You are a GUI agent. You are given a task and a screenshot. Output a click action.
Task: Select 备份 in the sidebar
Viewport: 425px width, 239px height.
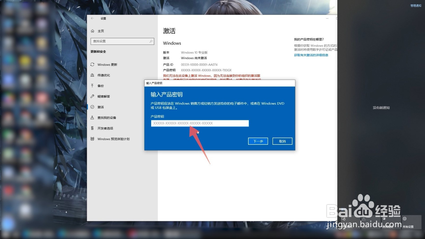pos(122,86)
